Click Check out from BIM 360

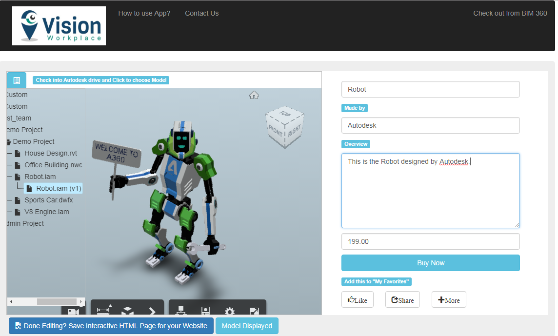click(x=510, y=13)
